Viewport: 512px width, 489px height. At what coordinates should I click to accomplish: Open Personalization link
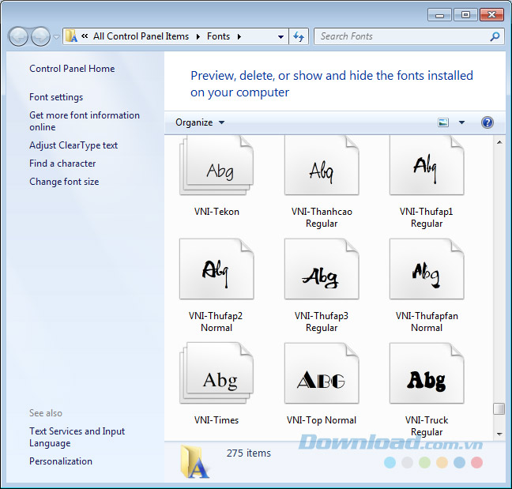(61, 461)
